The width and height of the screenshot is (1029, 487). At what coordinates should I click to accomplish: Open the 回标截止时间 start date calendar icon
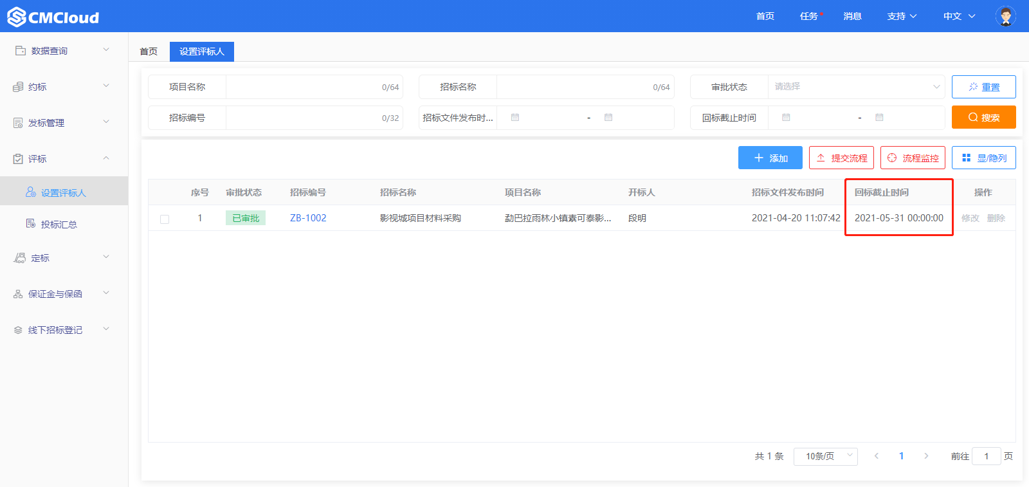[x=786, y=118]
